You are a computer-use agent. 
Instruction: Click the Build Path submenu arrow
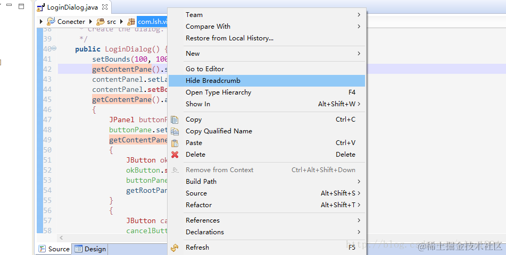pos(359,182)
